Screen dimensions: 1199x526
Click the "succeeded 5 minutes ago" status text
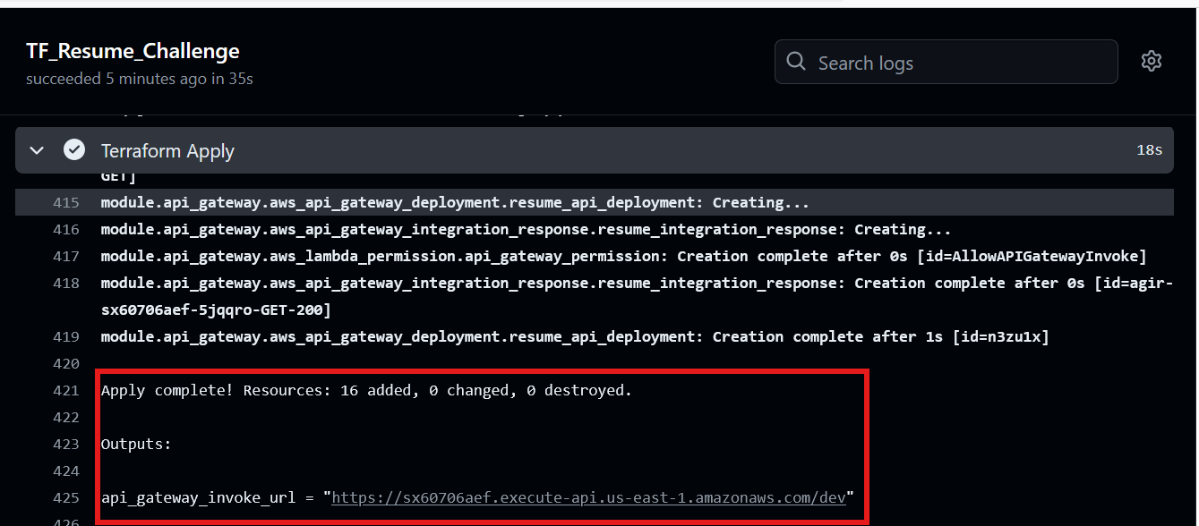click(139, 79)
